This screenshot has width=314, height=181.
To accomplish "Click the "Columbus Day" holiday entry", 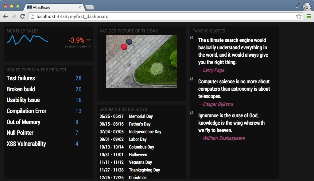I will (141, 147).
